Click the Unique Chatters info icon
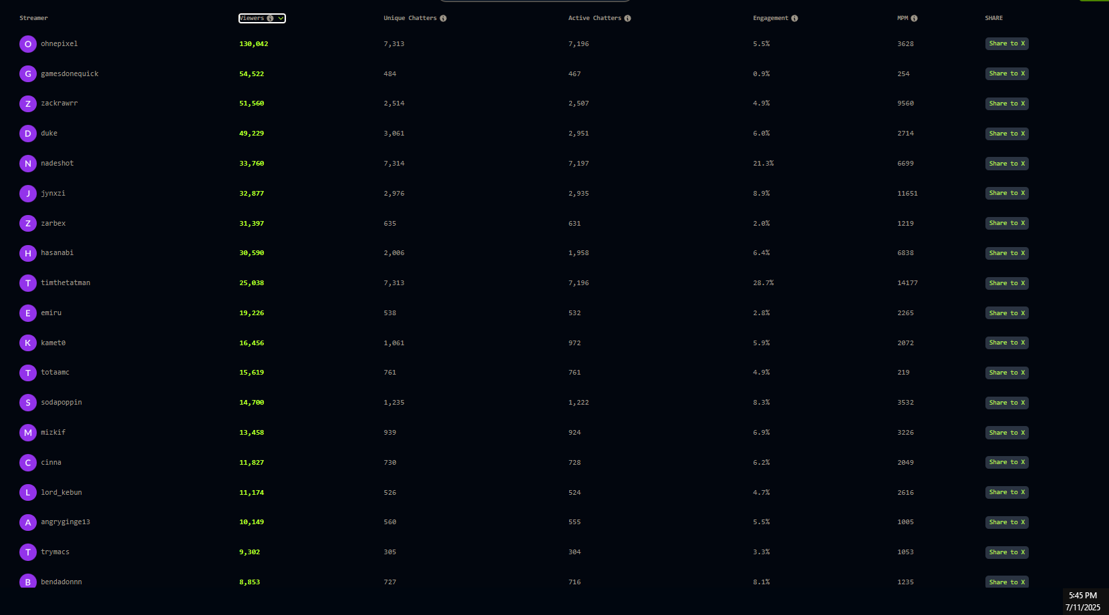 point(443,18)
